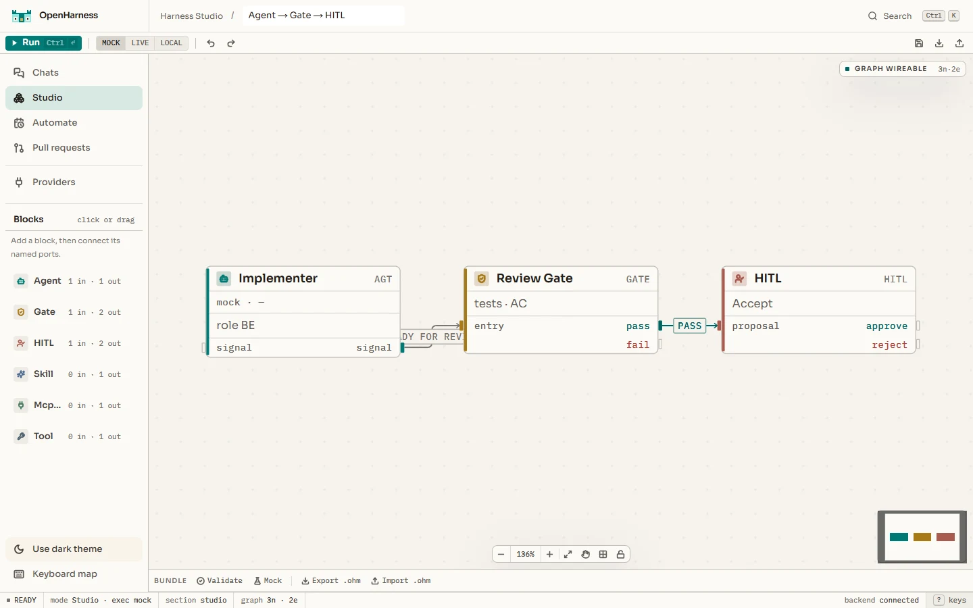
Task: Add a Tool block from Blocks
Action: (74, 436)
